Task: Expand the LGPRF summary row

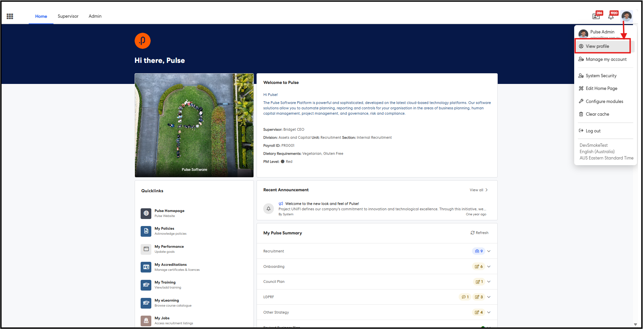Action: 489,297
